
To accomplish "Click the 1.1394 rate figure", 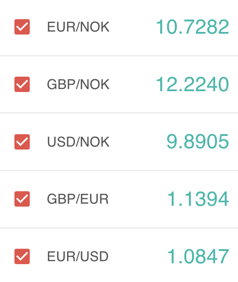I will [198, 199].
